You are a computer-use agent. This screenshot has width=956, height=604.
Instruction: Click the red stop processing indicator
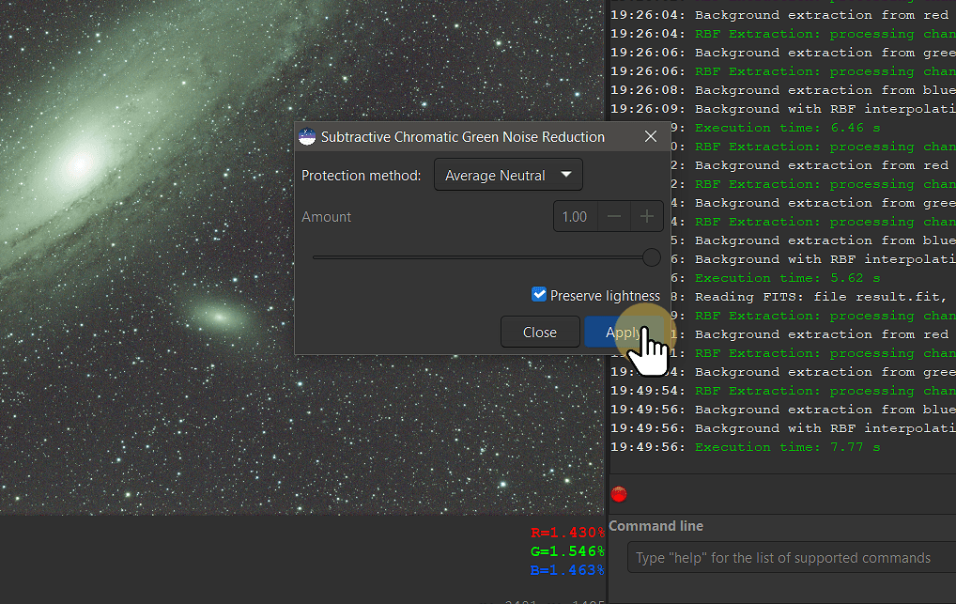click(619, 493)
